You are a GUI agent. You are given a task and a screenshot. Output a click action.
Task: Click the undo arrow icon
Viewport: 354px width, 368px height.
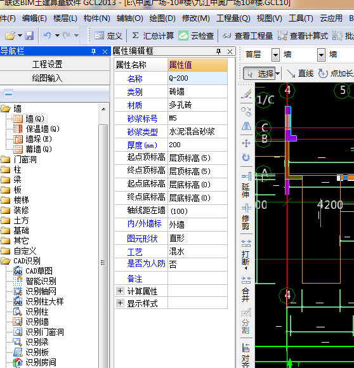pos(47,36)
